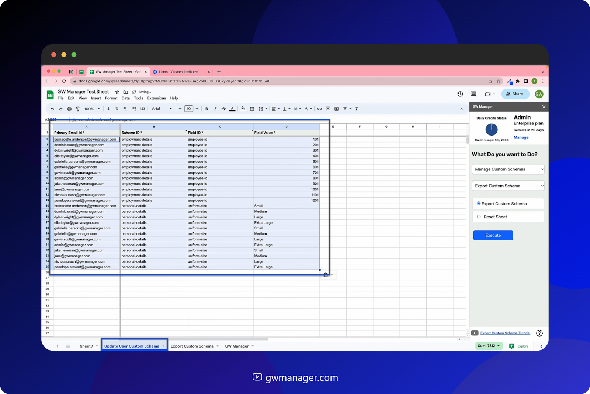The width and height of the screenshot is (590, 394).
Task: Merge the selected cells
Action: tap(261, 109)
